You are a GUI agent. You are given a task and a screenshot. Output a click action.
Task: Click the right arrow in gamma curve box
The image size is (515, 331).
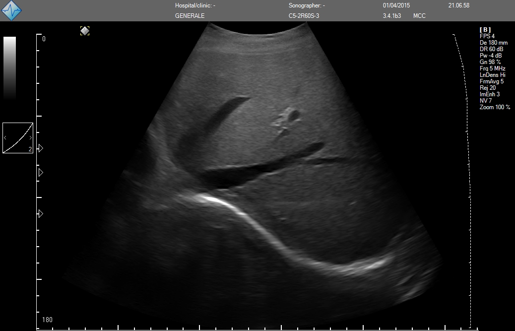click(30, 137)
